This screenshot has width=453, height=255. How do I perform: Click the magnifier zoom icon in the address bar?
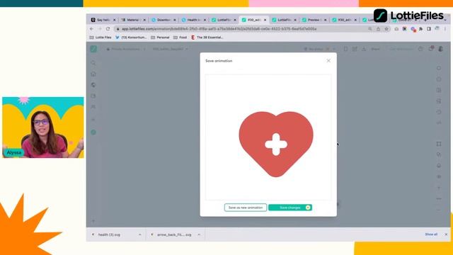click(370, 29)
